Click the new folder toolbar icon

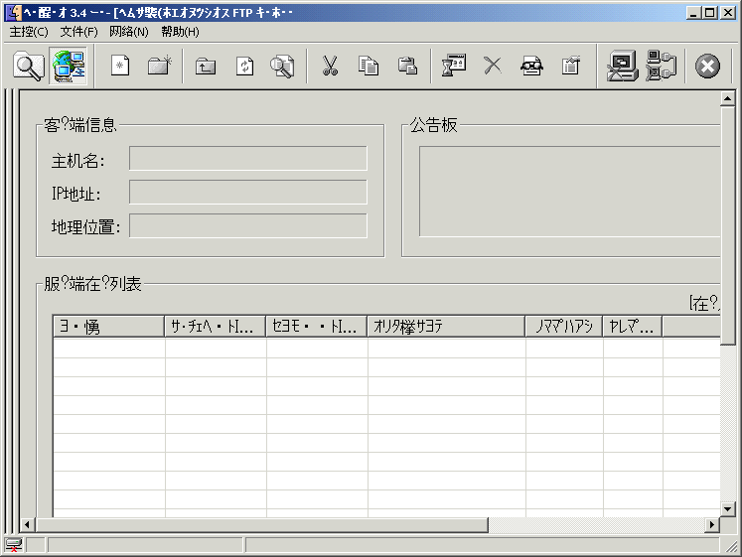click(x=159, y=67)
